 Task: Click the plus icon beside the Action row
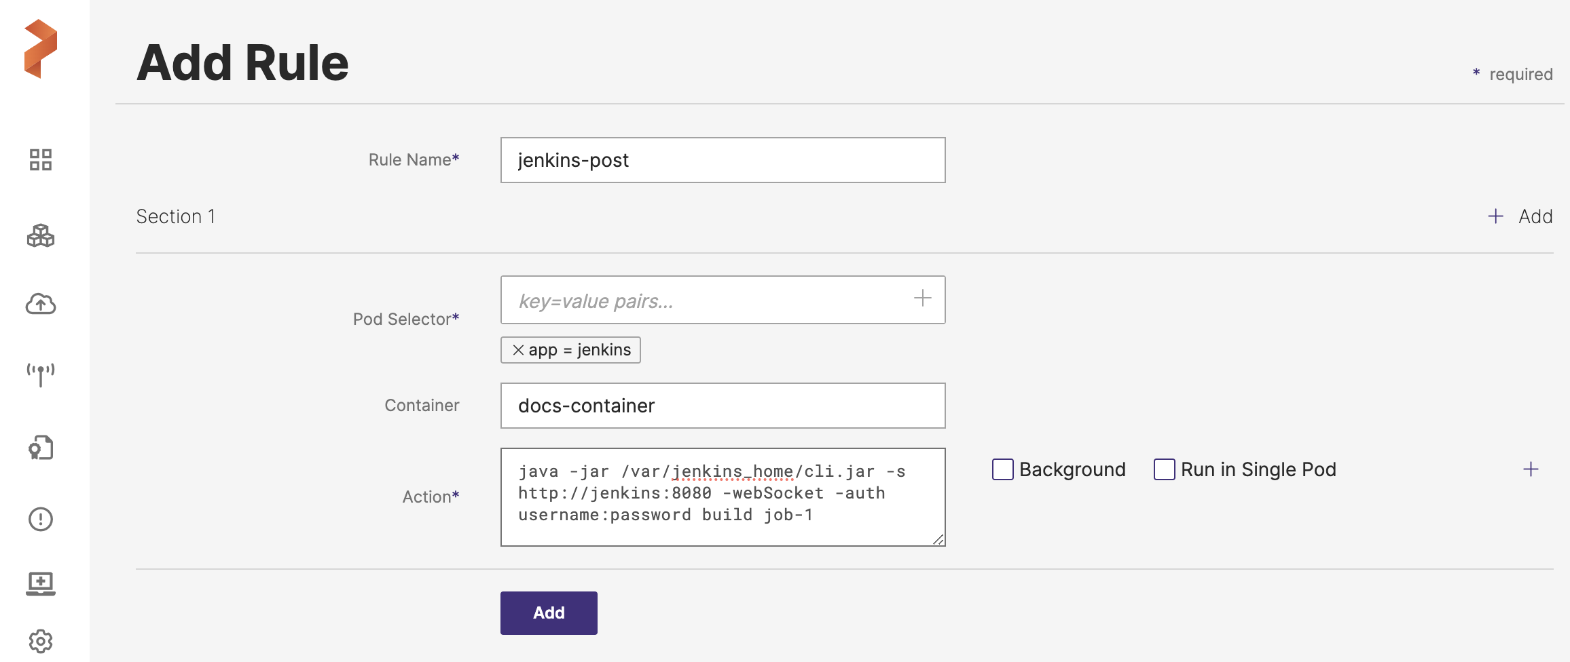pos(1531,469)
